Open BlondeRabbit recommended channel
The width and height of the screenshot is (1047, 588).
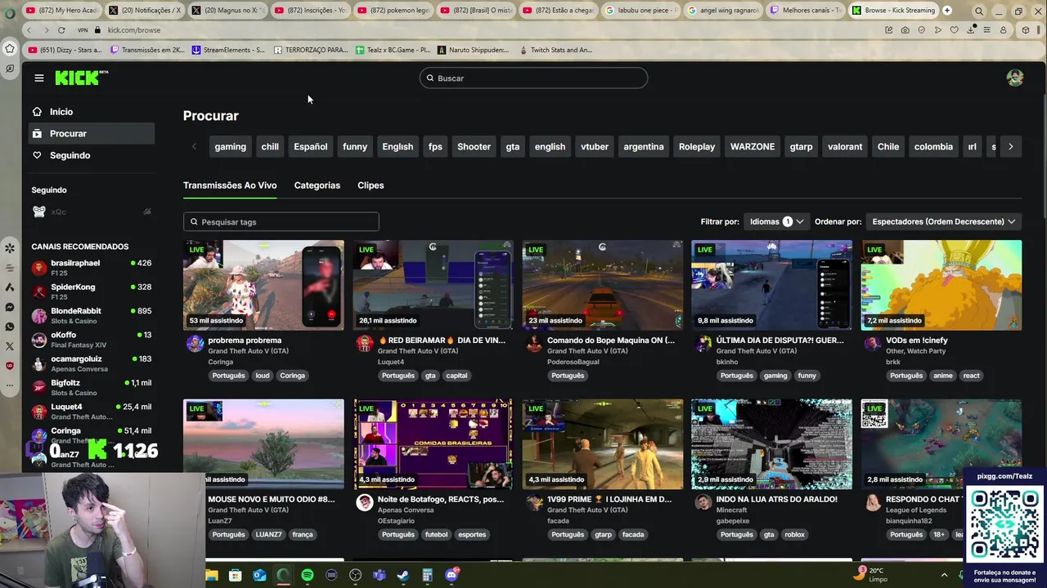(92, 315)
